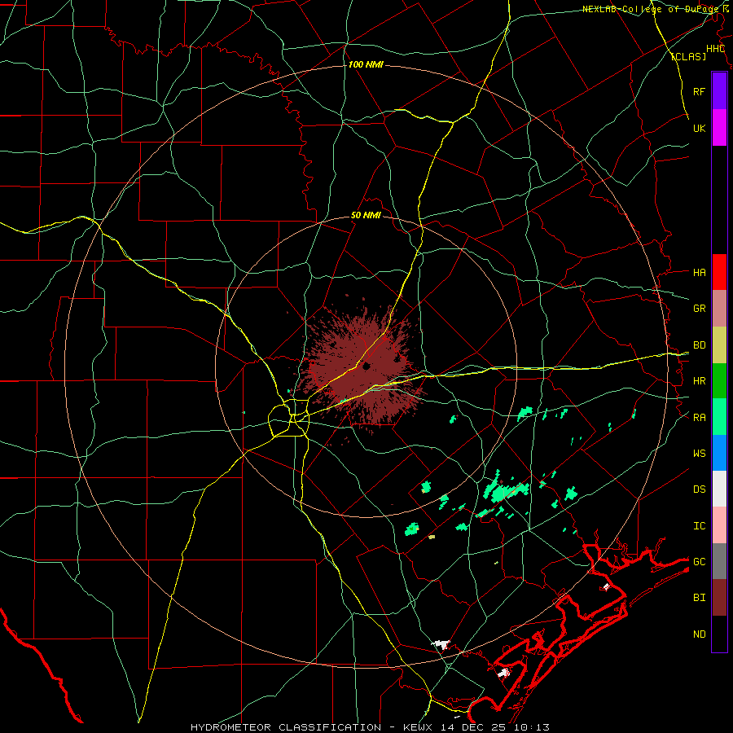Click the IC legend label
The height and width of the screenshot is (733, 733).
tap(699, 526)
